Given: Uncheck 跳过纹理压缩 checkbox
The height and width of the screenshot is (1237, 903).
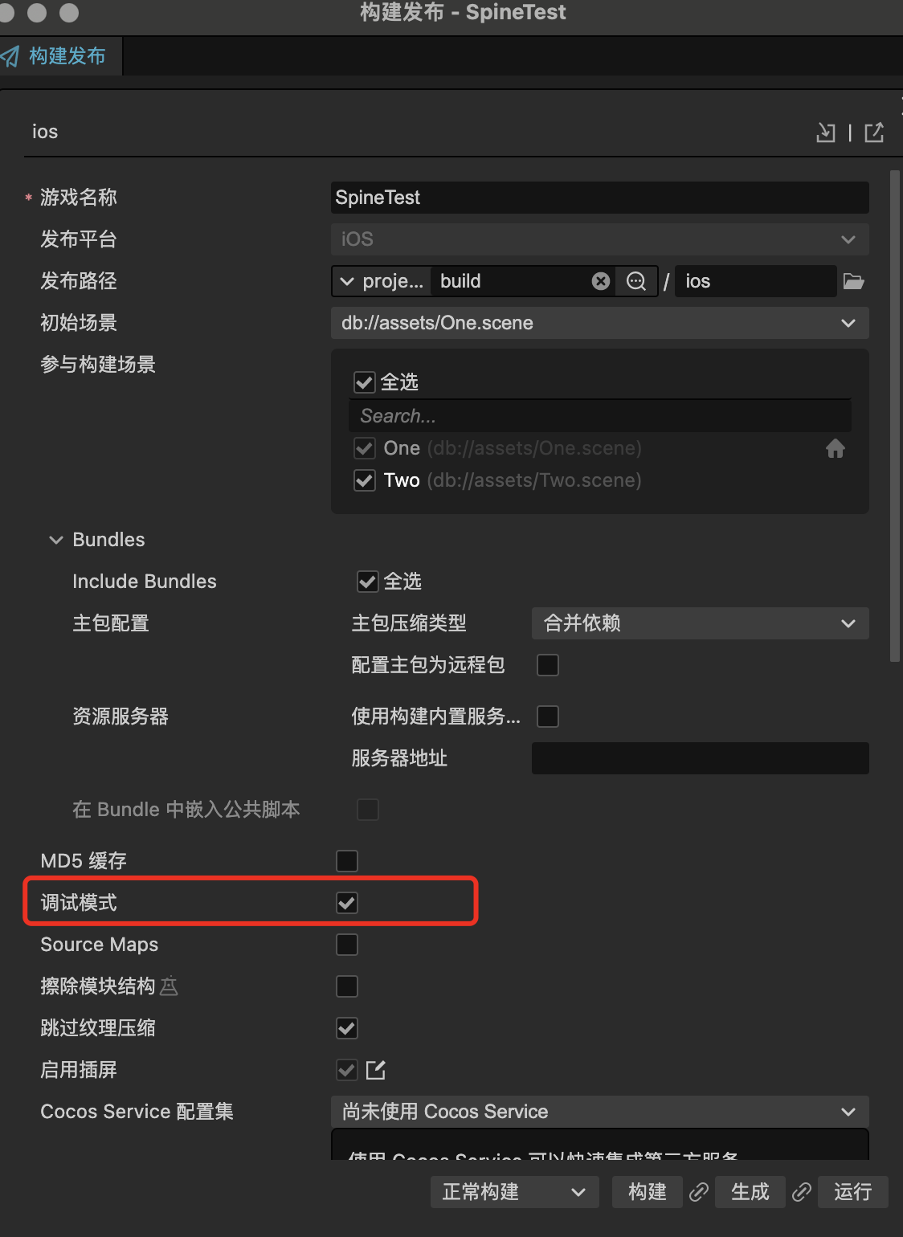Looking at the screenshot, I should click(347, 1028).
